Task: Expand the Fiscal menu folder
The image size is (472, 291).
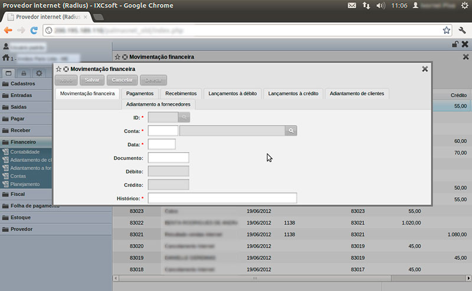Action: point(27,194)
